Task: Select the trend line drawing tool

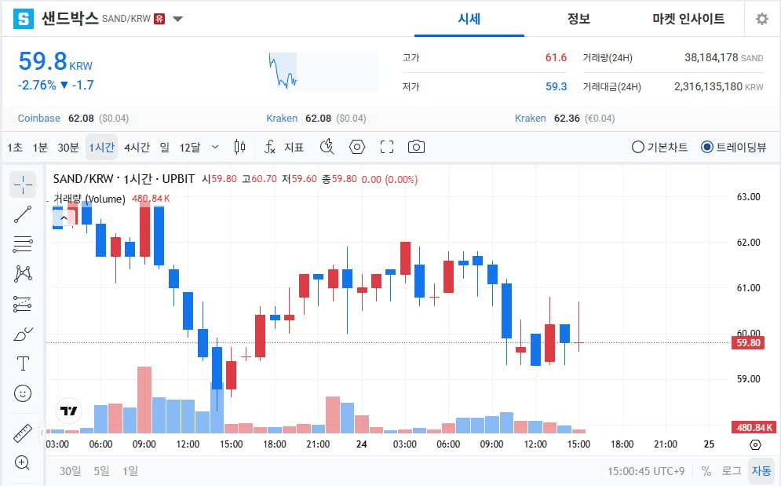Action: [x=23, y=214]
